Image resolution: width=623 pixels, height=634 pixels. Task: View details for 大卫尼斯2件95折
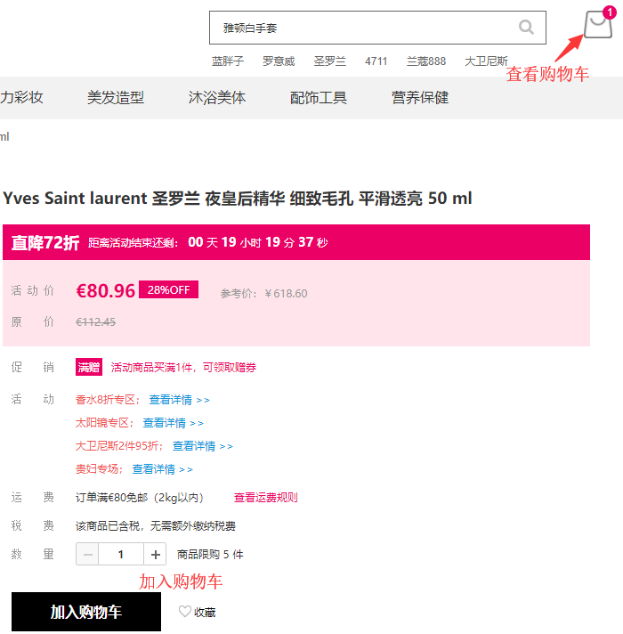point(203,446)
